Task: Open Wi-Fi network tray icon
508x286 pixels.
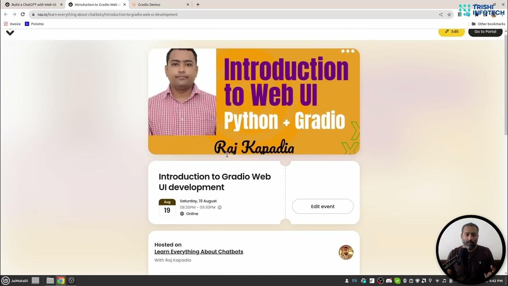Action: [x=437, y=281]
